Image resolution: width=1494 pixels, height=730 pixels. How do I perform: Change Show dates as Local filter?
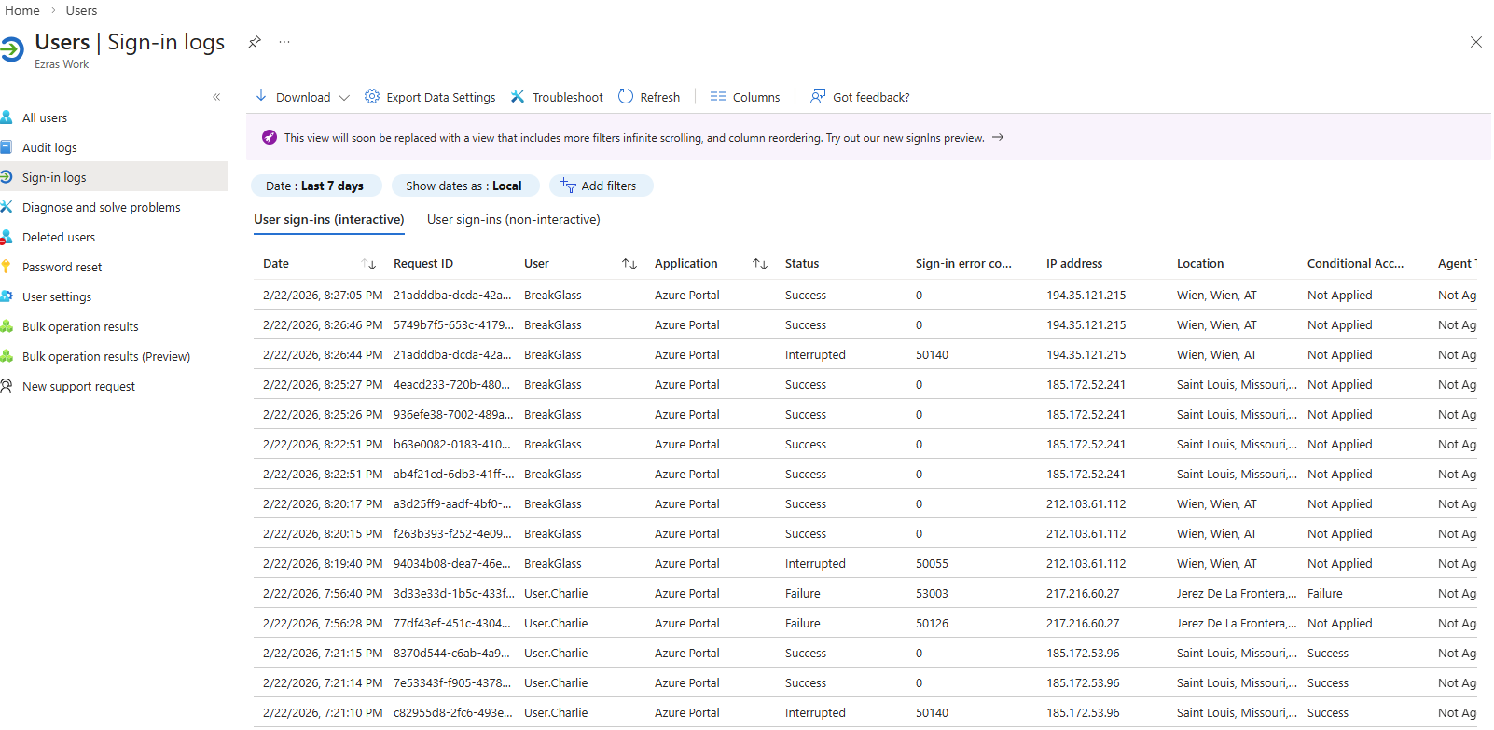tap(464, 186)
